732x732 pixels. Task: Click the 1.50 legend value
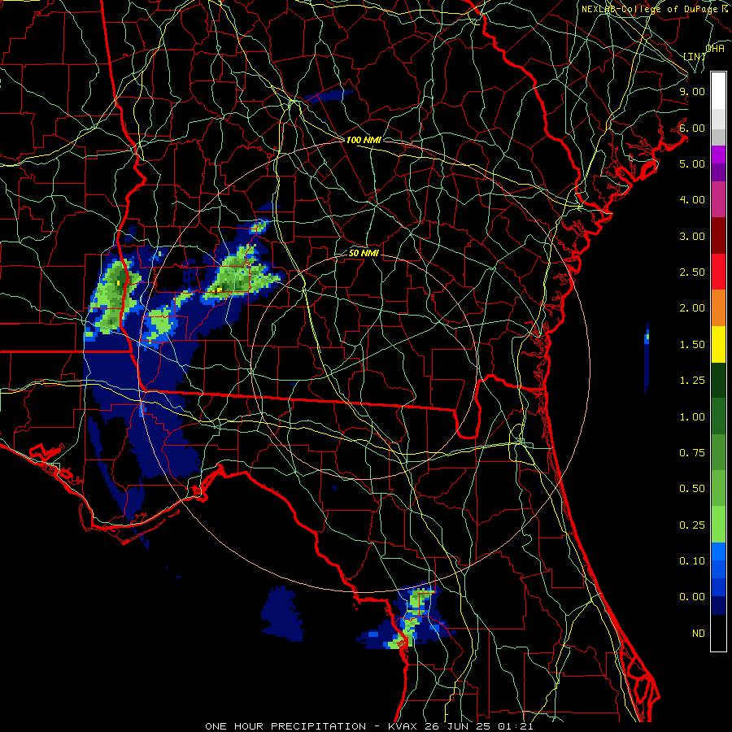pyautogui.click(x=692, y=345)
